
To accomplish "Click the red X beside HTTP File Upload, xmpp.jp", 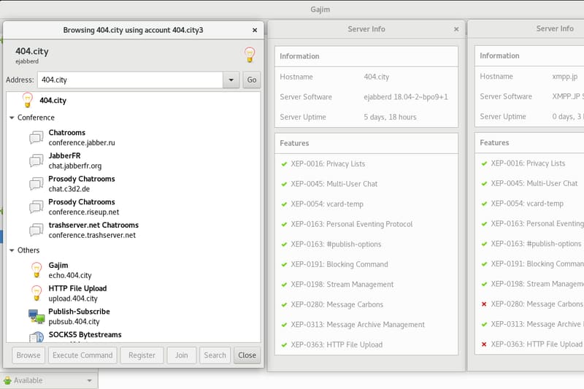I will (x=484, y=344).
